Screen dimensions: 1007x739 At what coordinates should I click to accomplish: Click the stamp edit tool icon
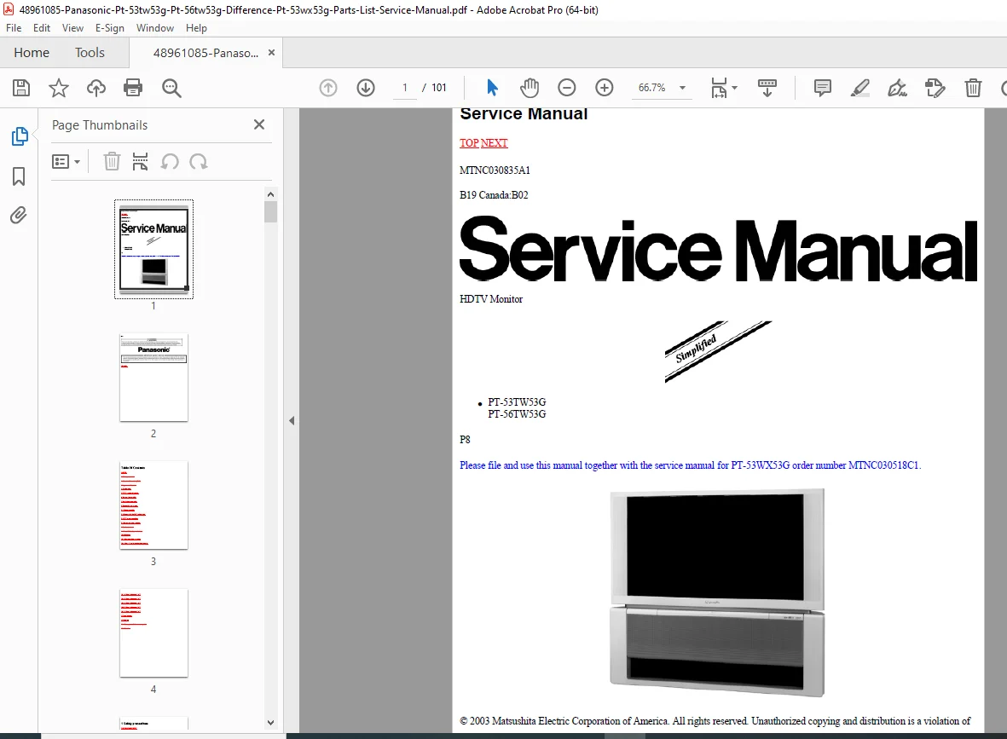[935, 88]
